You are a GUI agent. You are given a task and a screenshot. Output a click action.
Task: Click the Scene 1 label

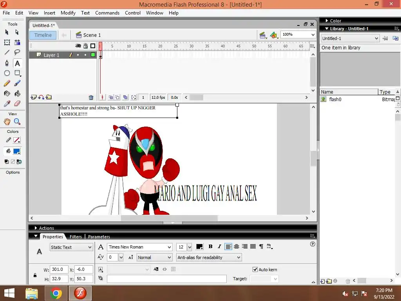click(92, 35)
